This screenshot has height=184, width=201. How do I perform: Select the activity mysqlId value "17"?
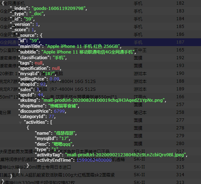pyautogui.click(x=64, y=139)
